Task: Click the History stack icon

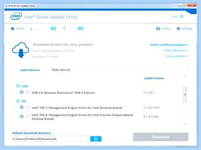Action: click(158, 28)
